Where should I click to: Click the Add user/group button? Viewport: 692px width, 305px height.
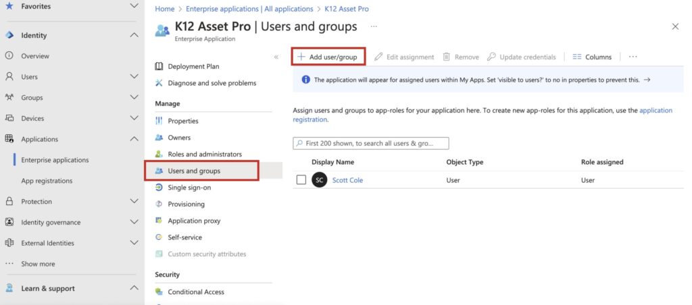pos(328,57)
